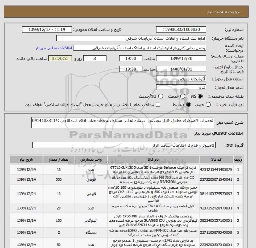Toggle the treasury documents payment checkbox

click(x=158, y=105)
